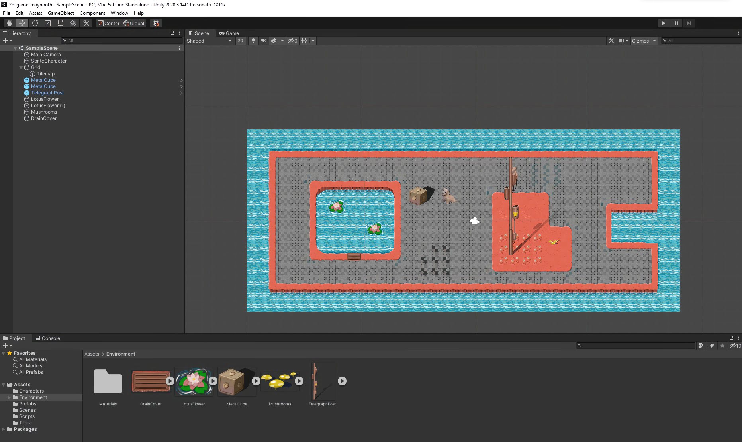Open scene effects dropdown arrow
The height and width of the screenshot is (442, 742).
point(282,41)
